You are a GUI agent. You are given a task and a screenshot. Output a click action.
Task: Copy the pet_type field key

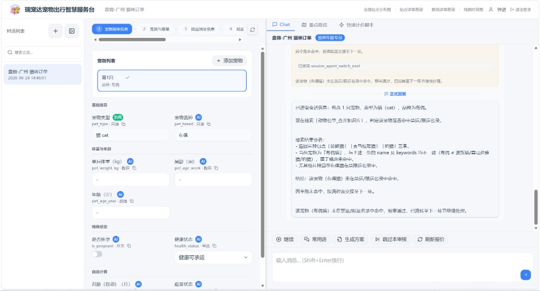pos(123,124)
